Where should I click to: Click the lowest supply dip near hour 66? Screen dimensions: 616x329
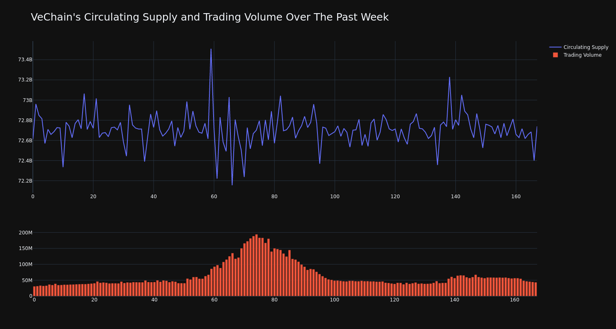[x=232, y=185]
